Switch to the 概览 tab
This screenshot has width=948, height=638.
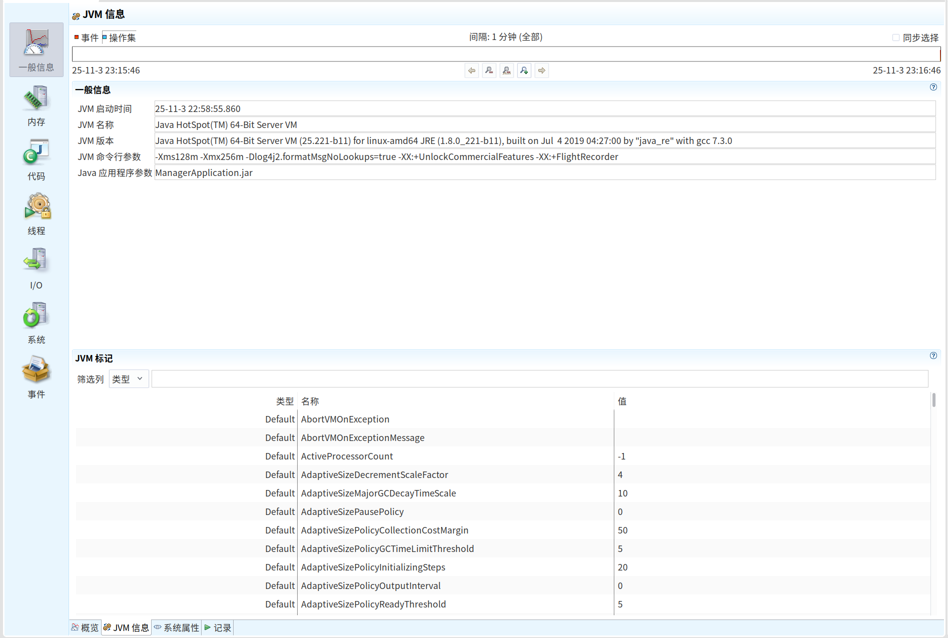click(x=86, y=627)
